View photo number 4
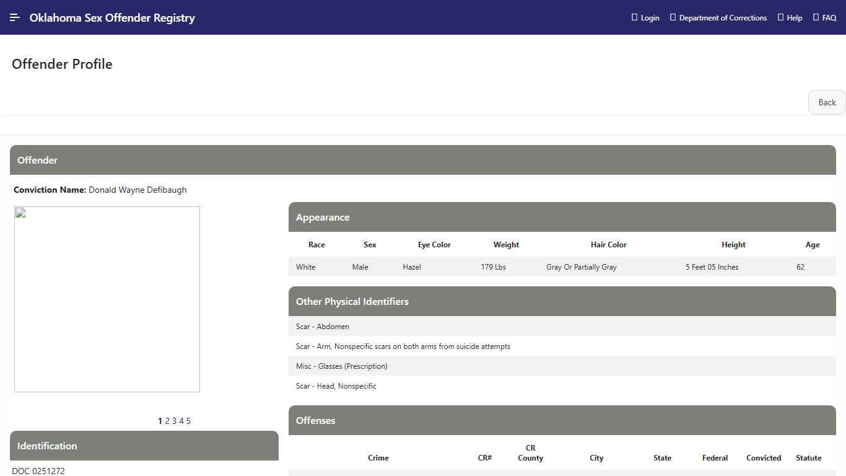The width and height of the screenshot is (846, 476). 181,421
